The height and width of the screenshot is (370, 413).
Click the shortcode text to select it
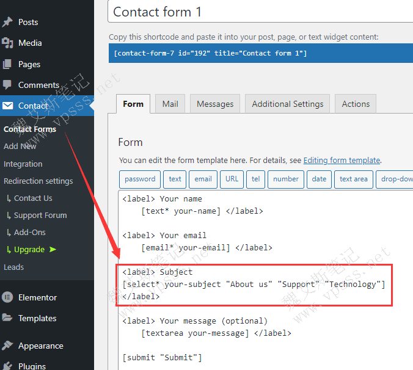point(210,53)
